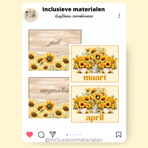This screenshot has width=148, height=148.
Task: Click the orange april label text
Action: [x=95, y=118]
